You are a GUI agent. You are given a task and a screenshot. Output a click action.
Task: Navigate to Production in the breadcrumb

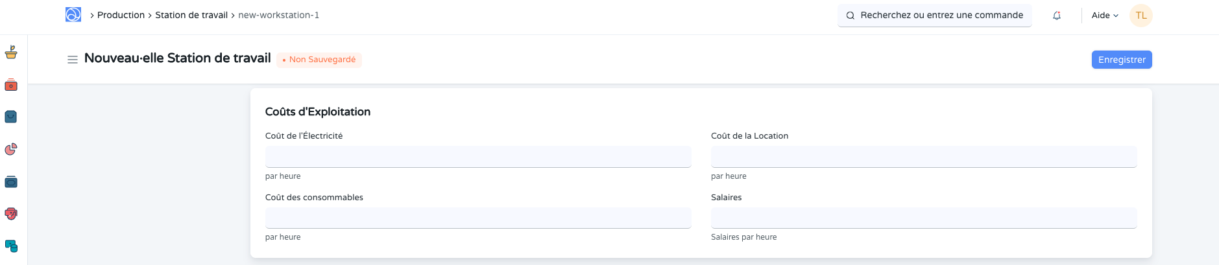point(121,15)
